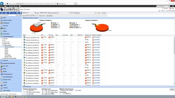The width and height of the screenshot is (175, 98).
Task: Click the Upgrade Cost column header
Action: click(88, 35)
